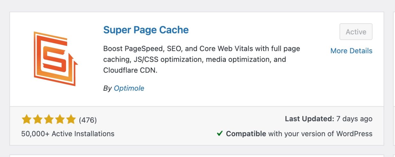Viewport: 395px width, 157px height.
Task: Click the third rating star
Action: (x=48, y=120)
